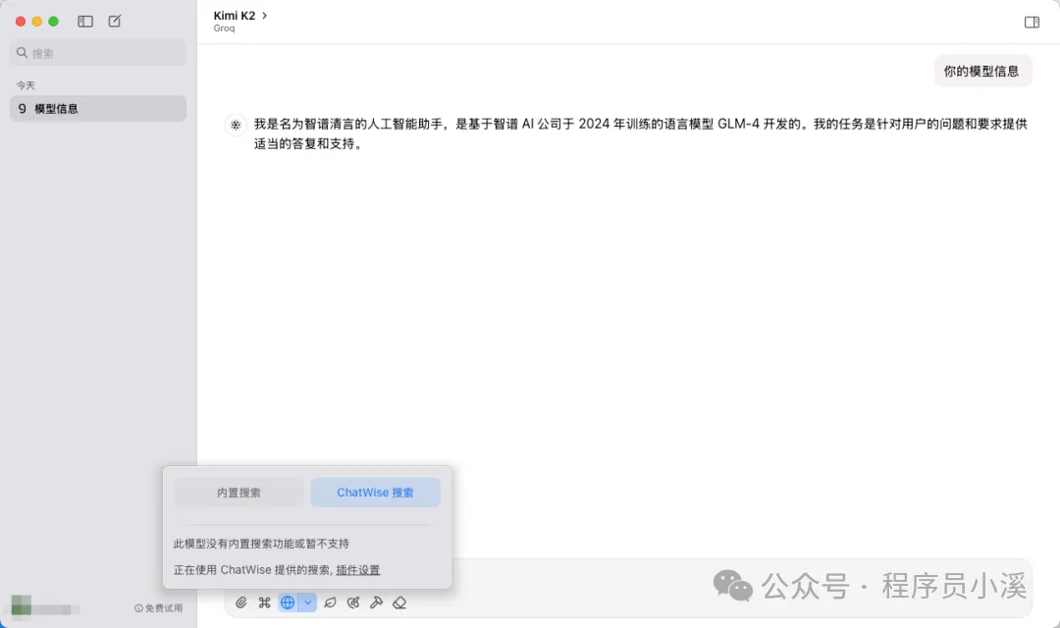The width and height of the screenshot is (1060, 628).
Task: Click the blurred user account avatar
Action: 21,605
